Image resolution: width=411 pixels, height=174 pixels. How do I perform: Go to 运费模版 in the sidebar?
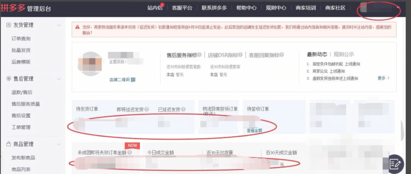21,62
